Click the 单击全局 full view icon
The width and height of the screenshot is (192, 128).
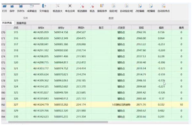point(70,7)
